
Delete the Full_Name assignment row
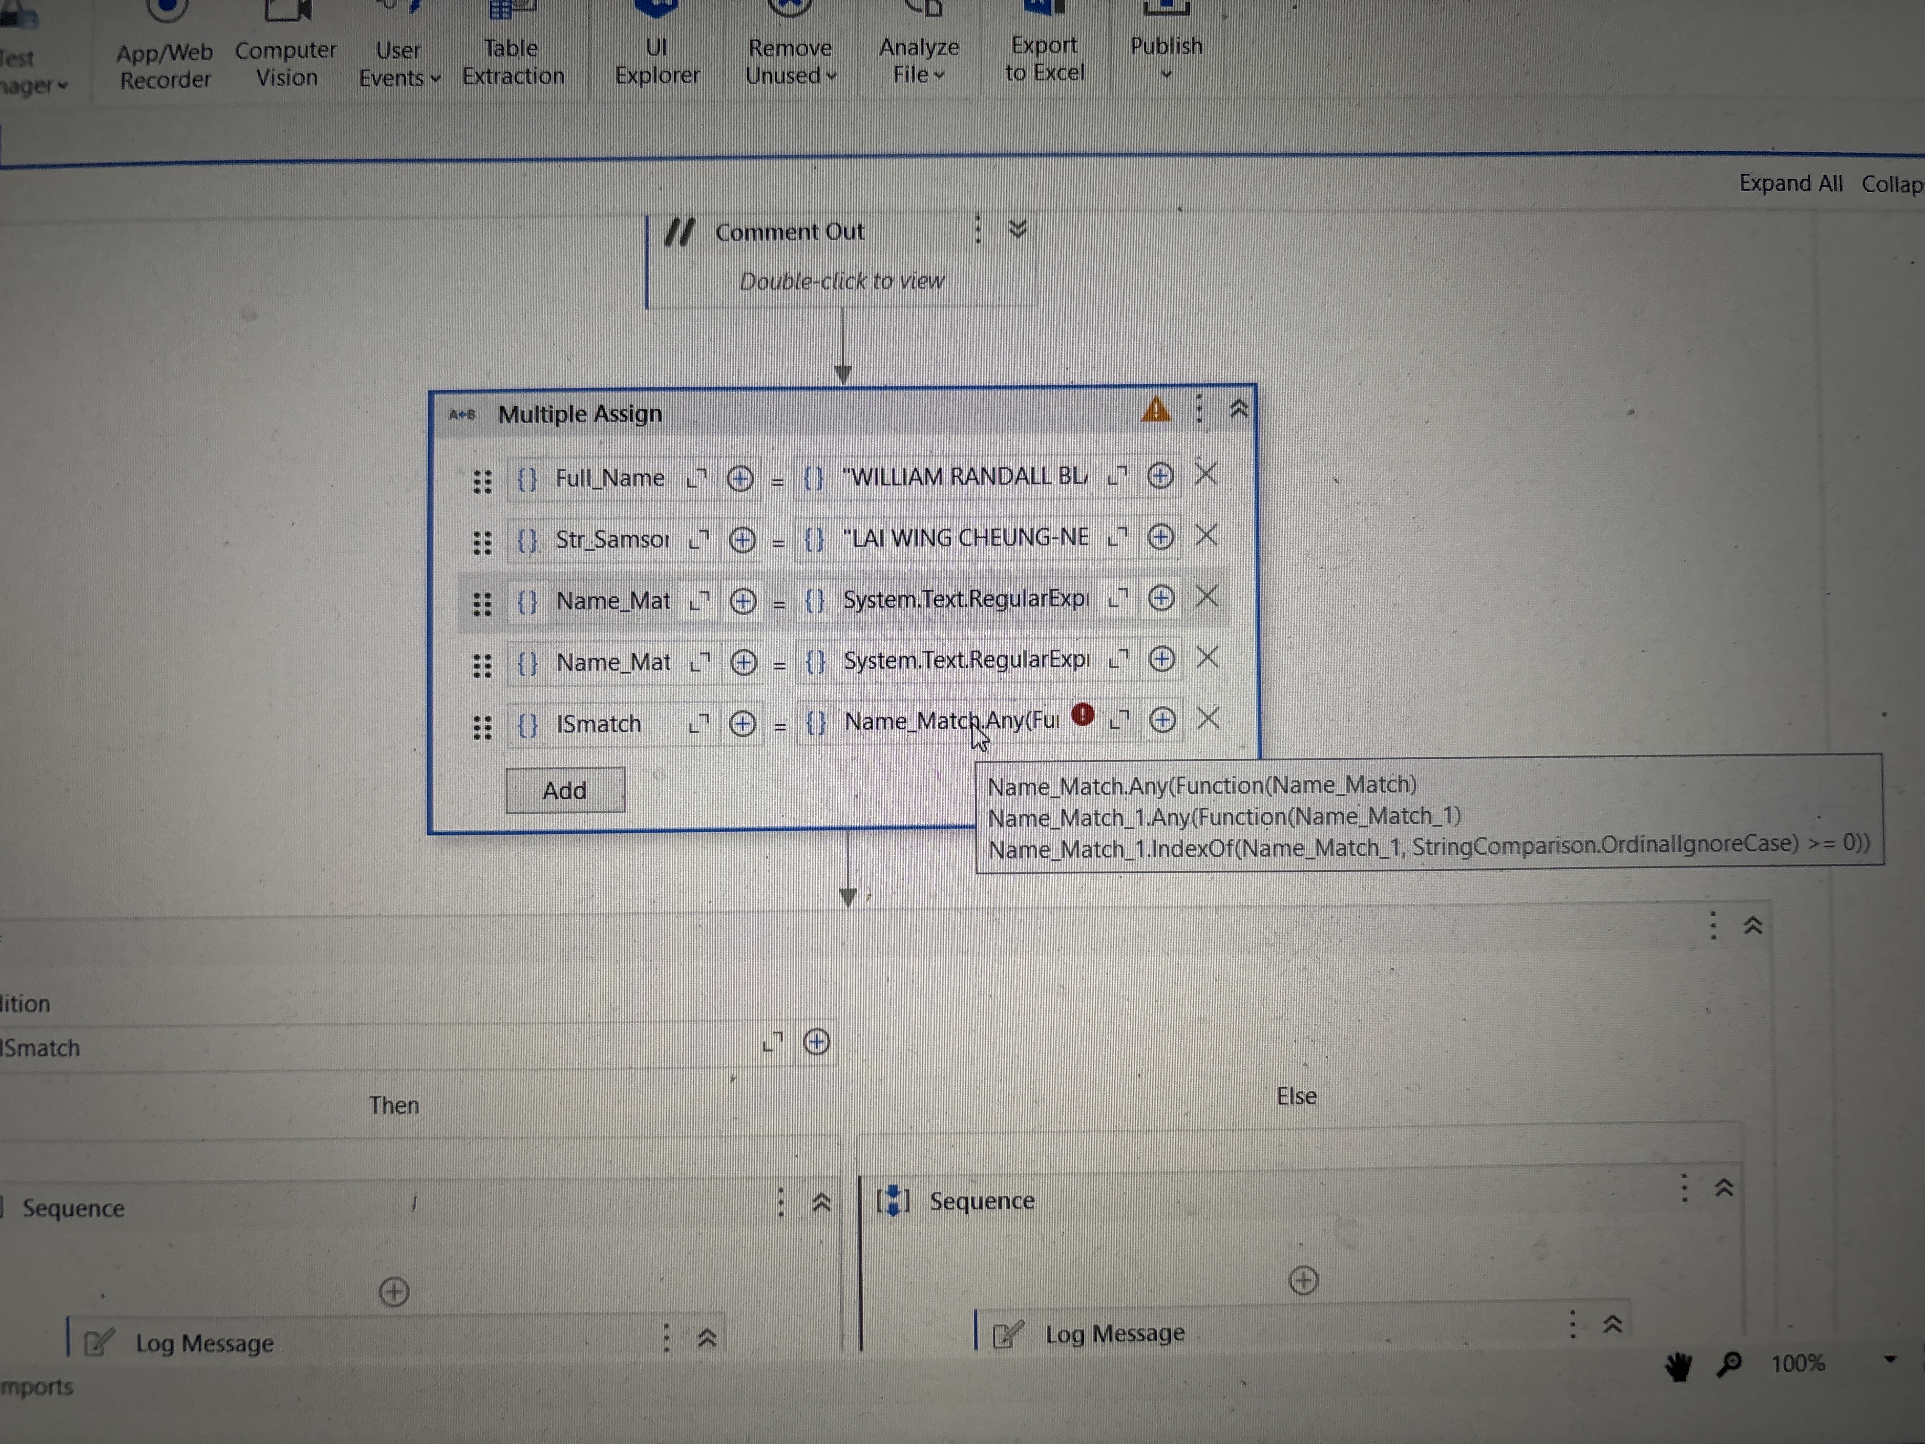click(1206, 475)
